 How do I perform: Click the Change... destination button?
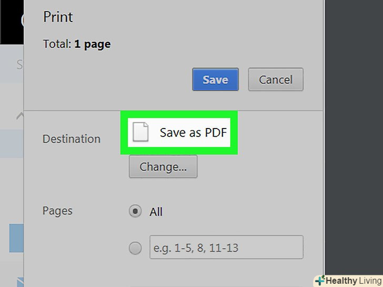click(163, 167)
